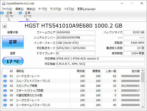147x111 pixels.
Task: Click the 対応規格 field ATA8-ACS version 6
Action: 100,59
